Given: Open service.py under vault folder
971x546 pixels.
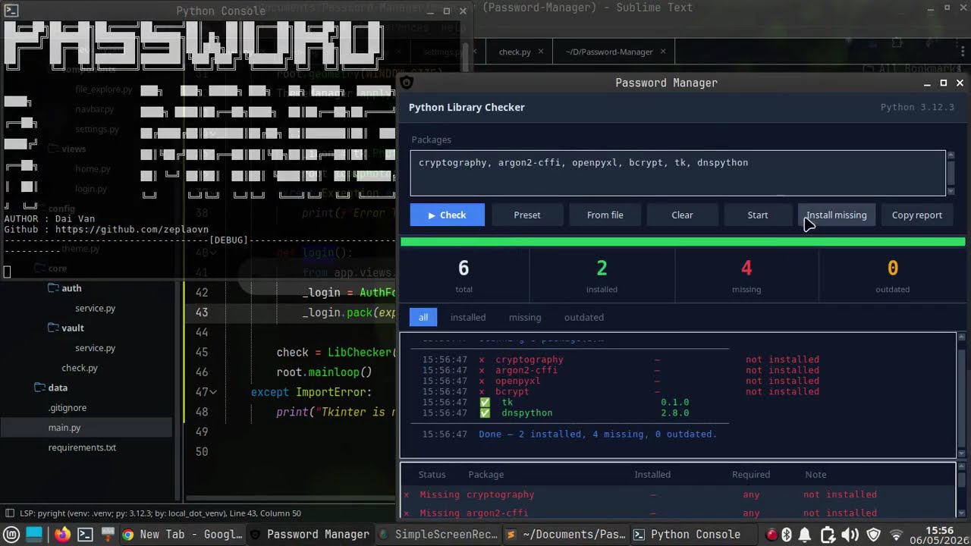Looking at the screenshot, I should click(x=95, y=348).
